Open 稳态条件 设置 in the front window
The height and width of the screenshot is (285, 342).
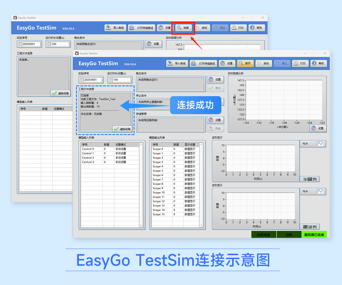point(215,79)
